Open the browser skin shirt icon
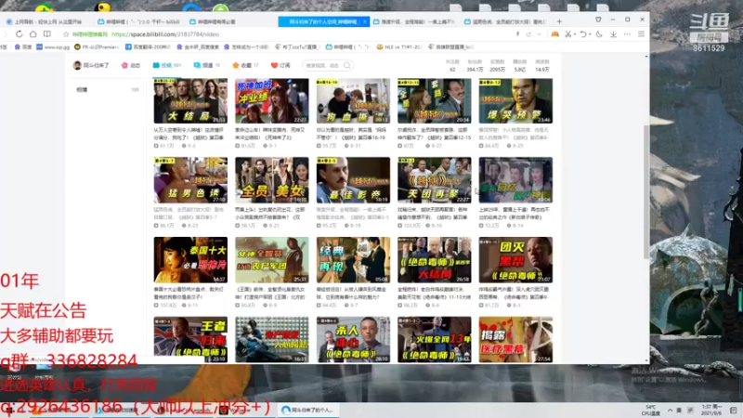The image size is (743, 418). coord(598,20)
